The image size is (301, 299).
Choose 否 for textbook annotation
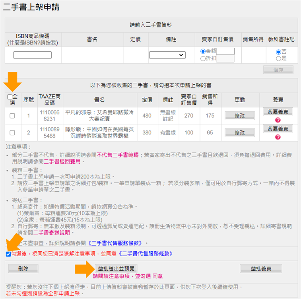coord(278,52)
